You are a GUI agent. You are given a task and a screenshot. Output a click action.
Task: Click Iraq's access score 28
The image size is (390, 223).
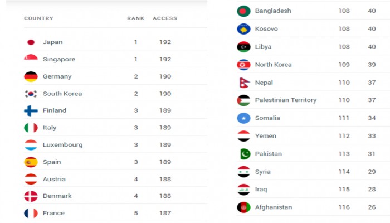click(x=372, y=190)
